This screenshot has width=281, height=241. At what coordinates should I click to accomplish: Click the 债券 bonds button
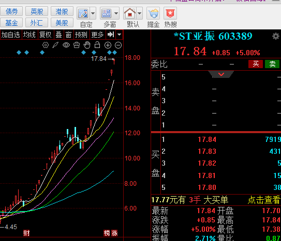click(11, 11)
